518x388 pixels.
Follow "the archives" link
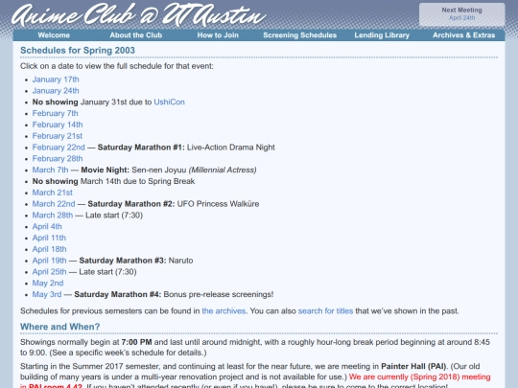pos(224,311)
